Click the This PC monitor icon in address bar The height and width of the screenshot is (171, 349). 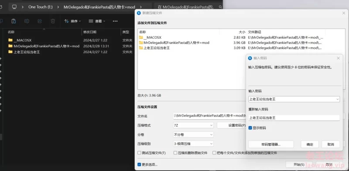point(14,7)
